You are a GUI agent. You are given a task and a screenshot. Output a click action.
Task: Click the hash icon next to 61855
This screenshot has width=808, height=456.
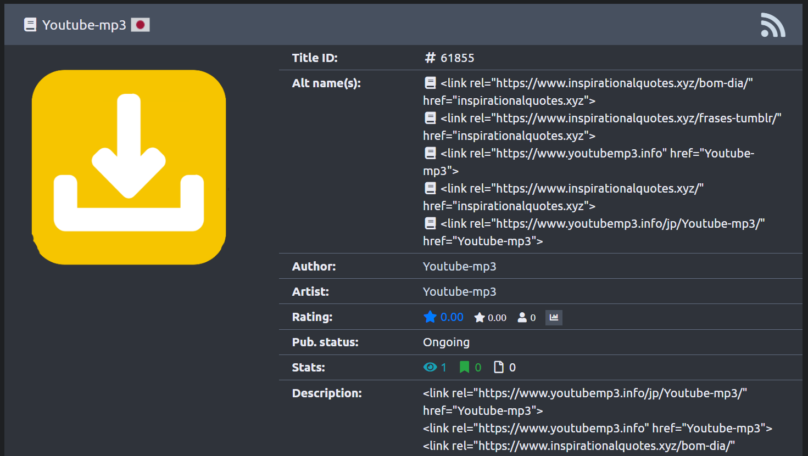pos(430,58)
